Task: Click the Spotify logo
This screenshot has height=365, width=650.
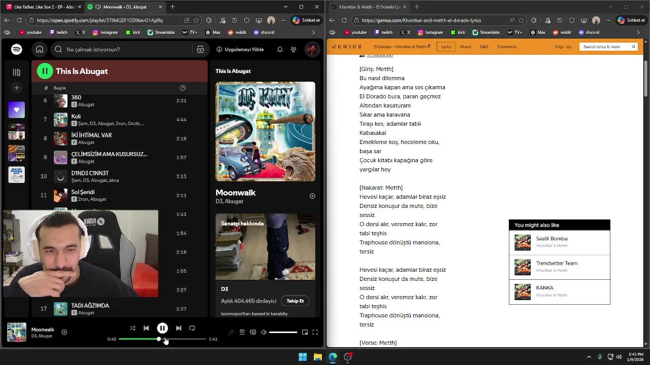Action: point(17,49)
